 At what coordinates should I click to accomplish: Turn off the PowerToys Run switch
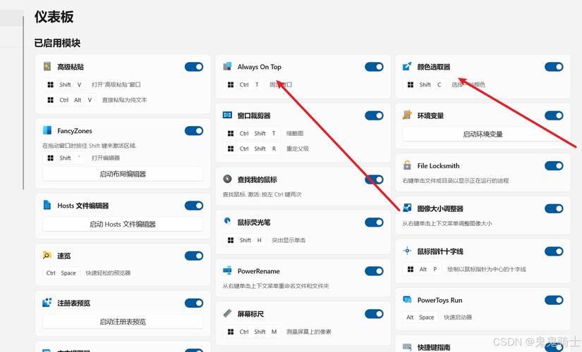tap(554, 300)
